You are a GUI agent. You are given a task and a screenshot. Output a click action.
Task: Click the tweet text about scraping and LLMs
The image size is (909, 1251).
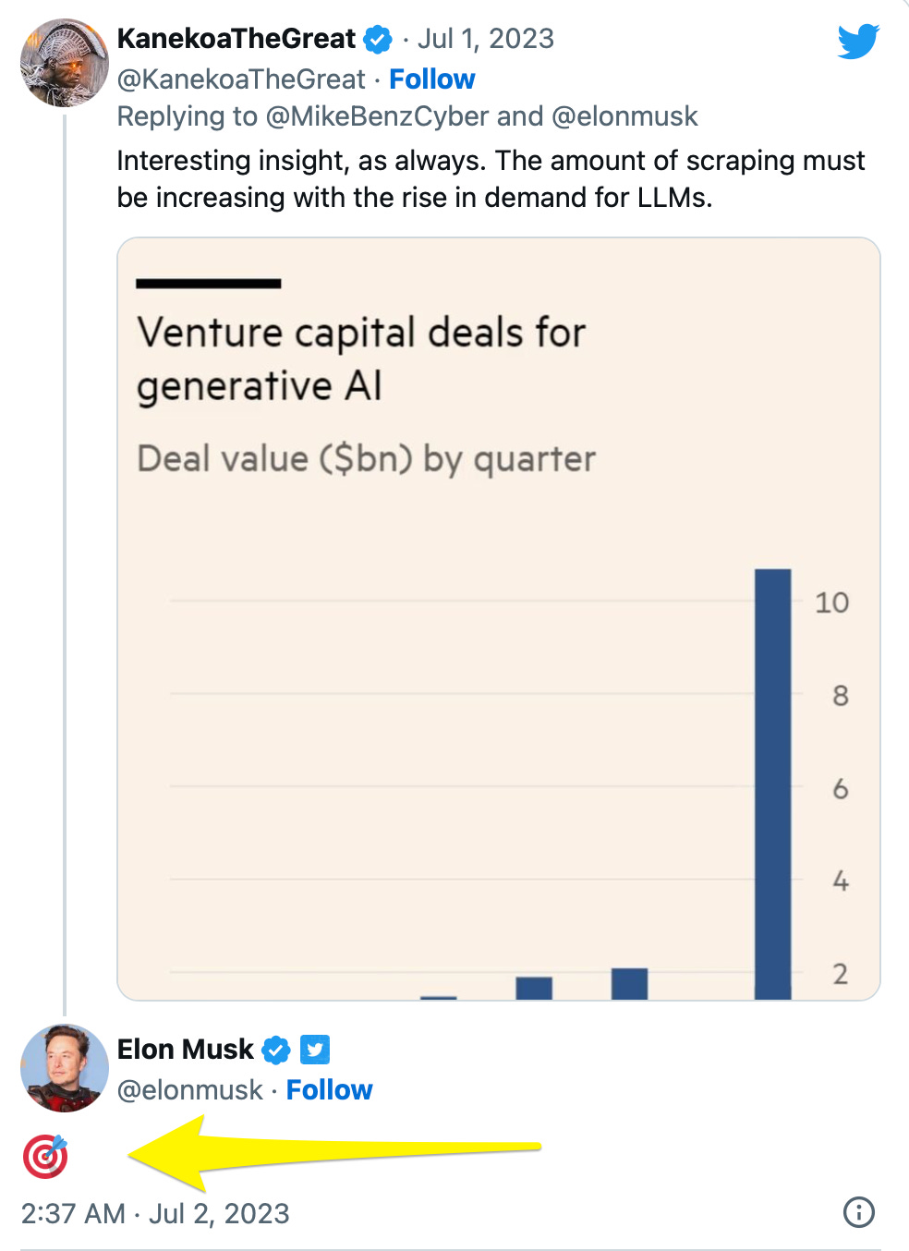[491, 179]
